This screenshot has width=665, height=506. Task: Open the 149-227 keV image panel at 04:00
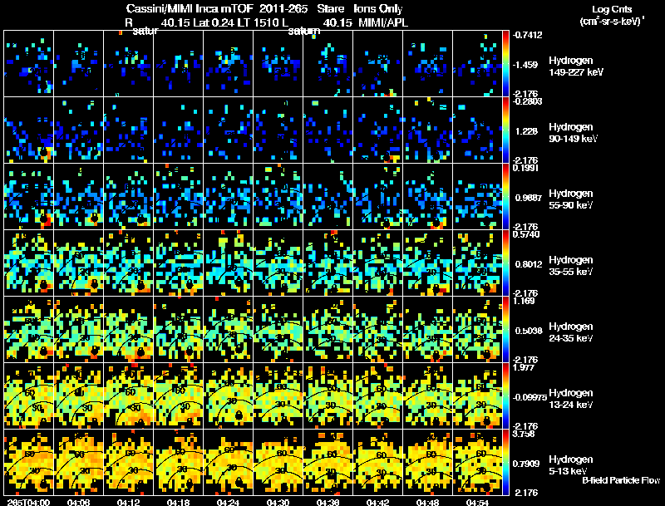[28, 63]
